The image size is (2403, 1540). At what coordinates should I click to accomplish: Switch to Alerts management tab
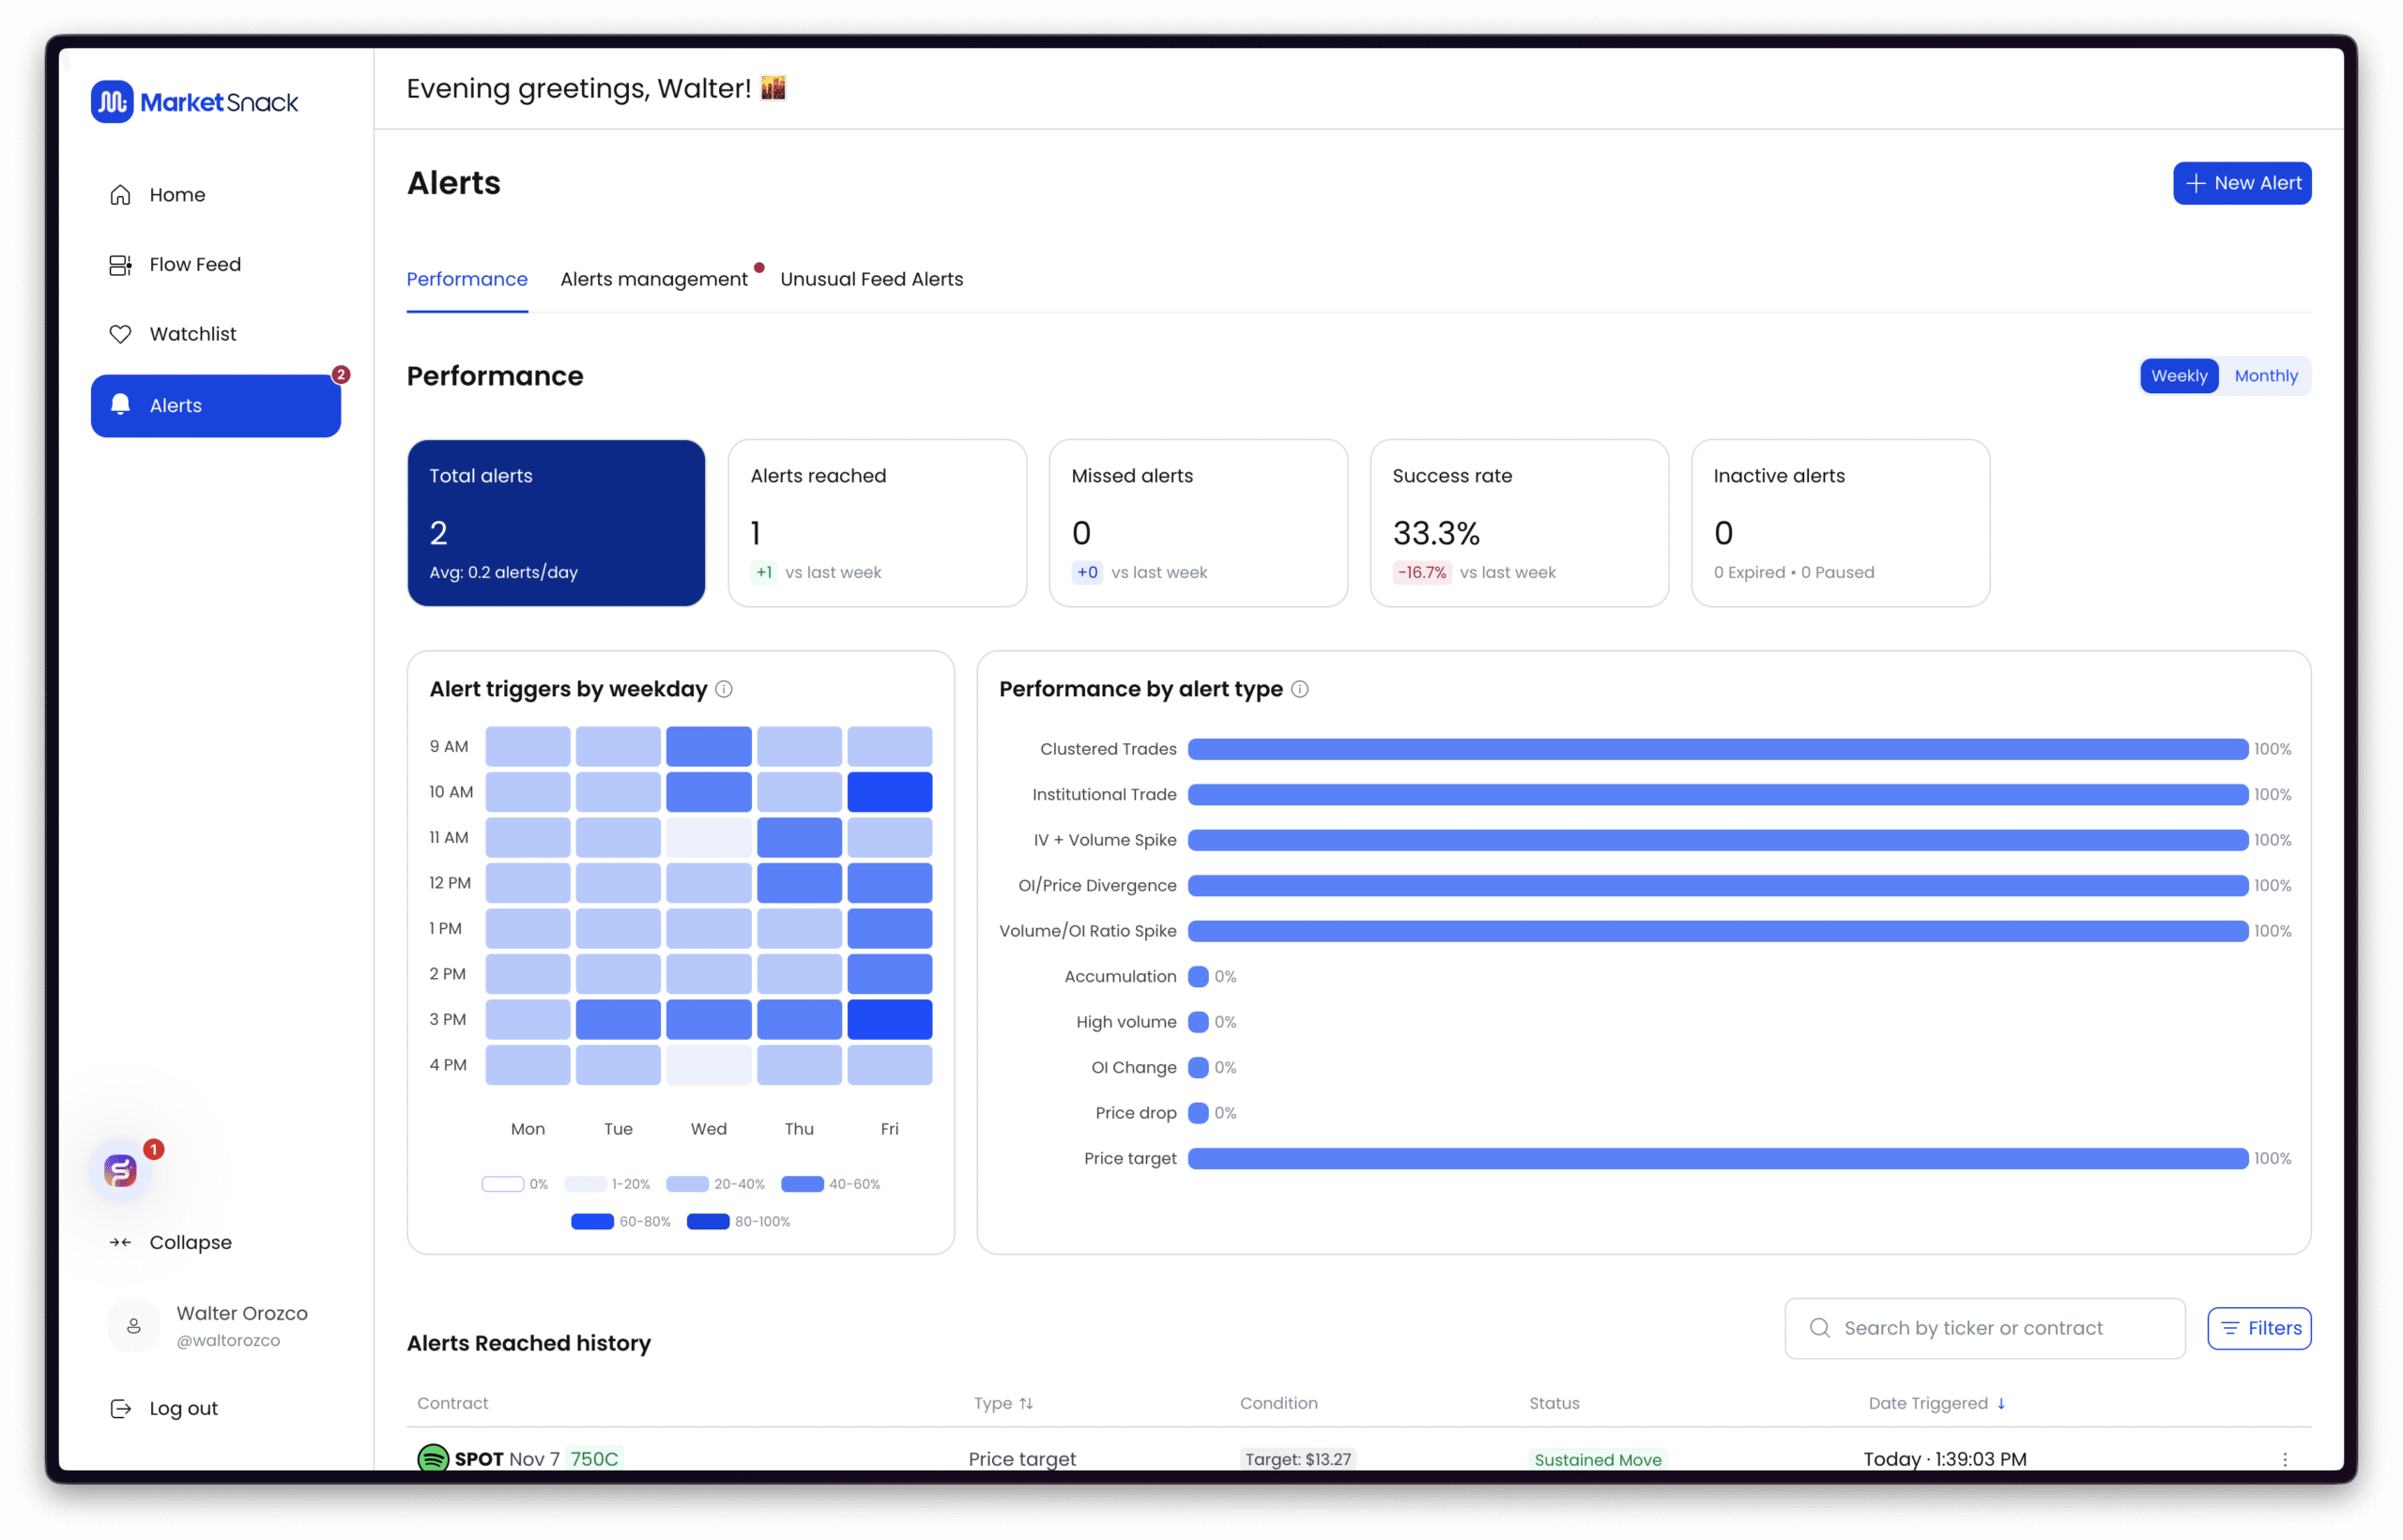[653, 279]
